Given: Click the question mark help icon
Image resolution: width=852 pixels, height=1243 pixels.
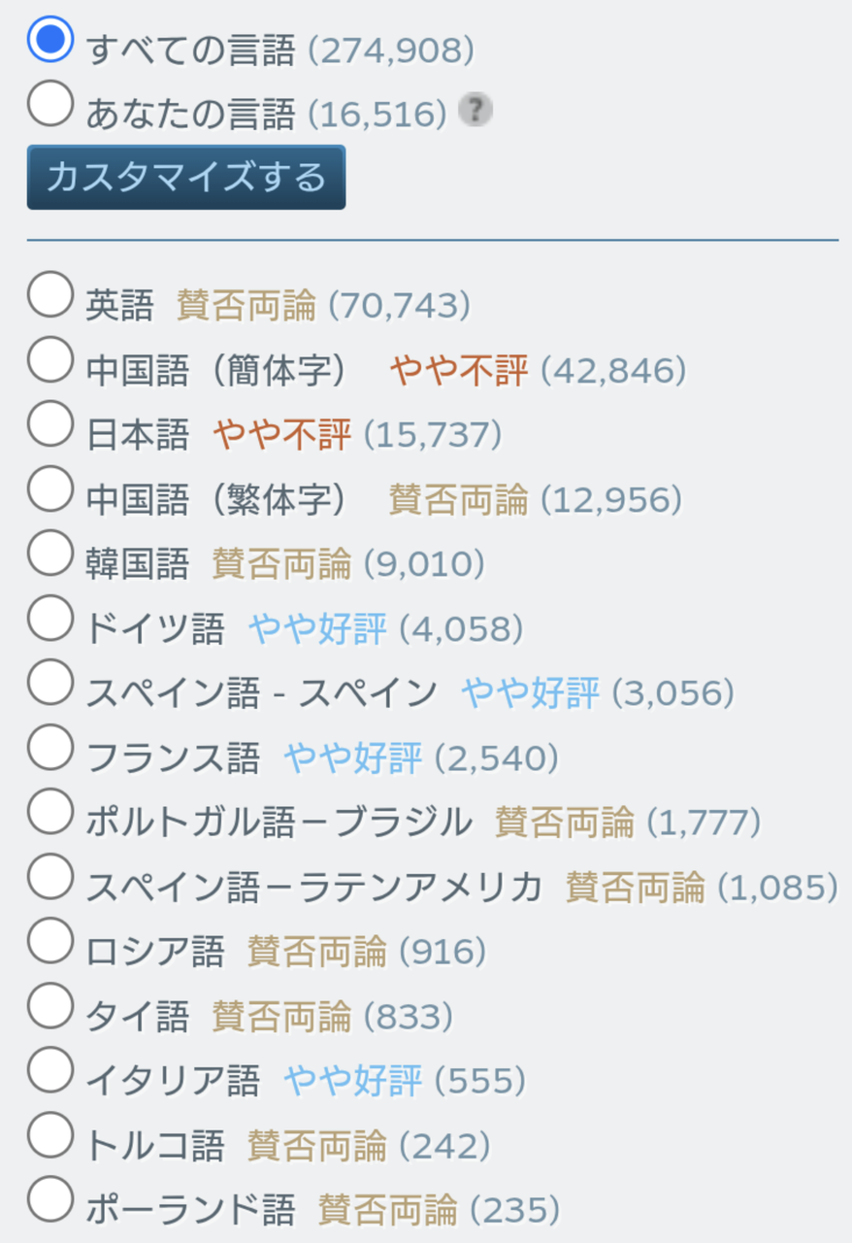Looking at the screenshot, I should tap(475, 110).
